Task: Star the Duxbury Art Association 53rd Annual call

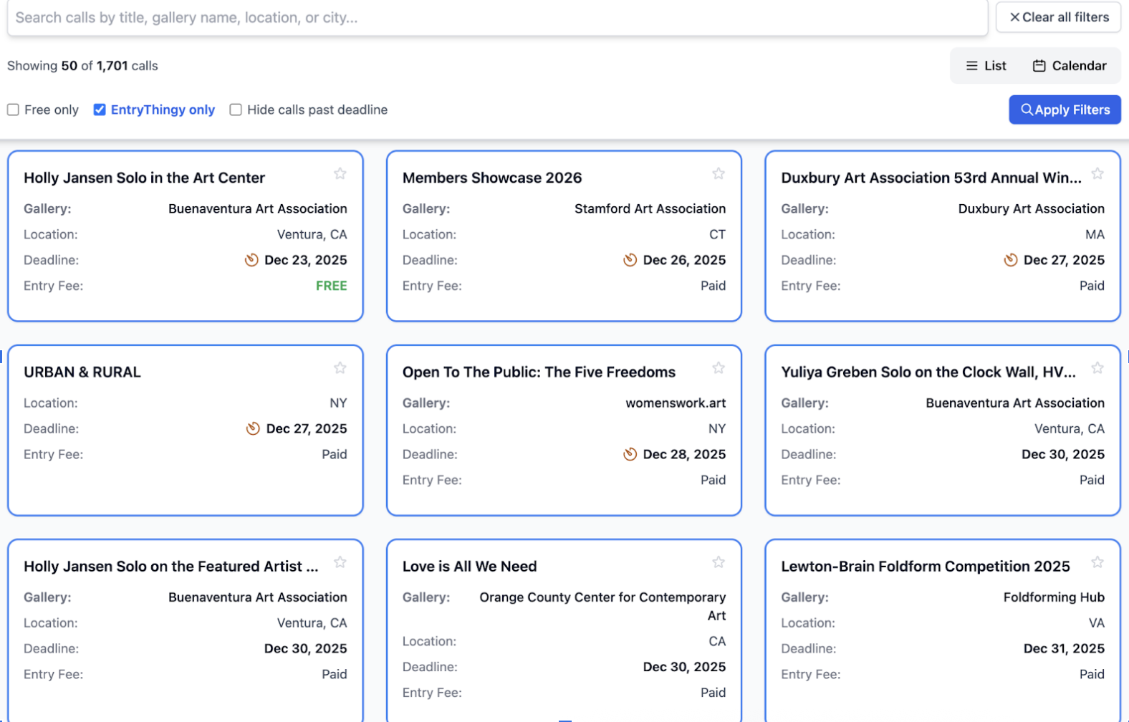Action: tap(1097, 174)
